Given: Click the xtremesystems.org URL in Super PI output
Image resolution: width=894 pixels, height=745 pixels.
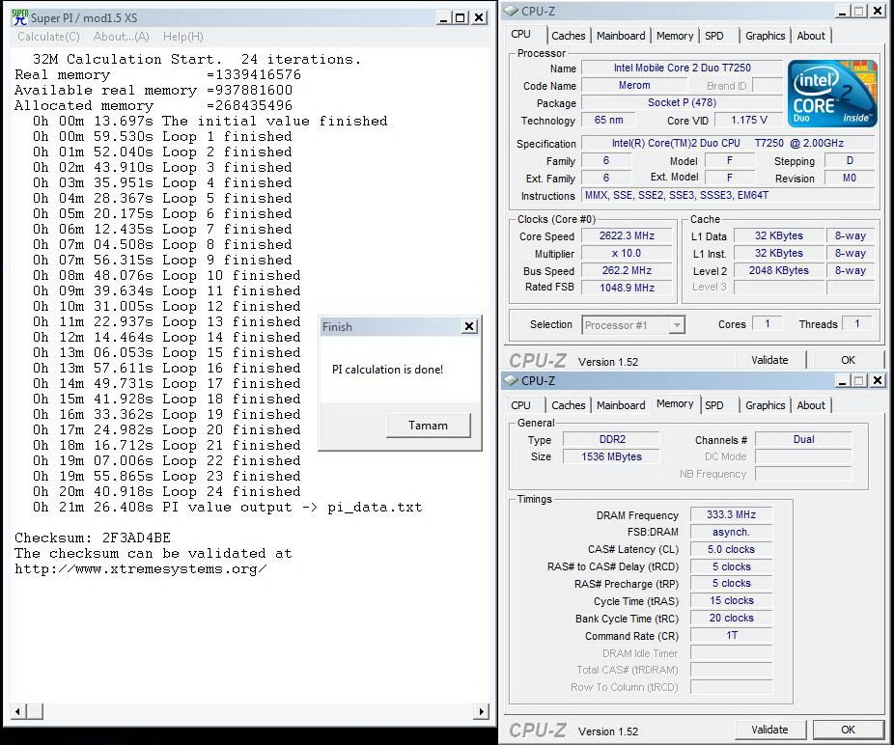Looking at the screenshot, I should (140, 568).
